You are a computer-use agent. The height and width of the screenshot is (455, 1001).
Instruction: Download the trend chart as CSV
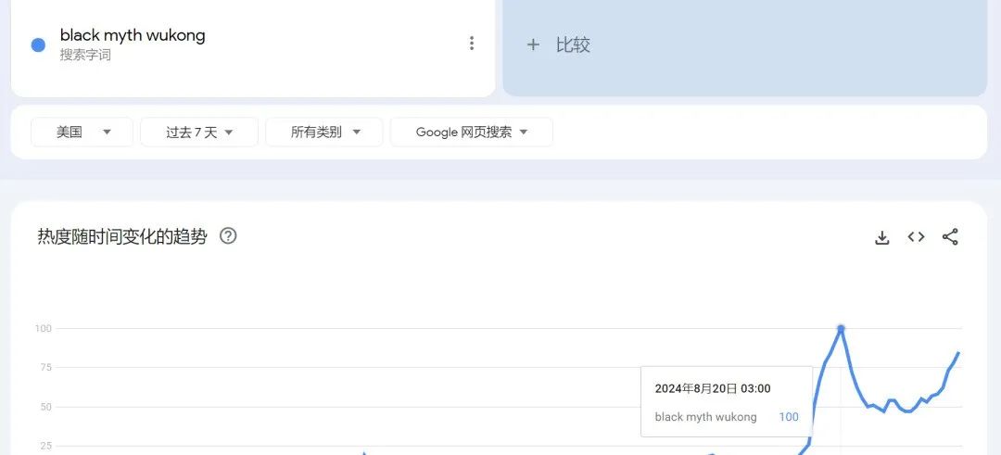tap(881, 237)
